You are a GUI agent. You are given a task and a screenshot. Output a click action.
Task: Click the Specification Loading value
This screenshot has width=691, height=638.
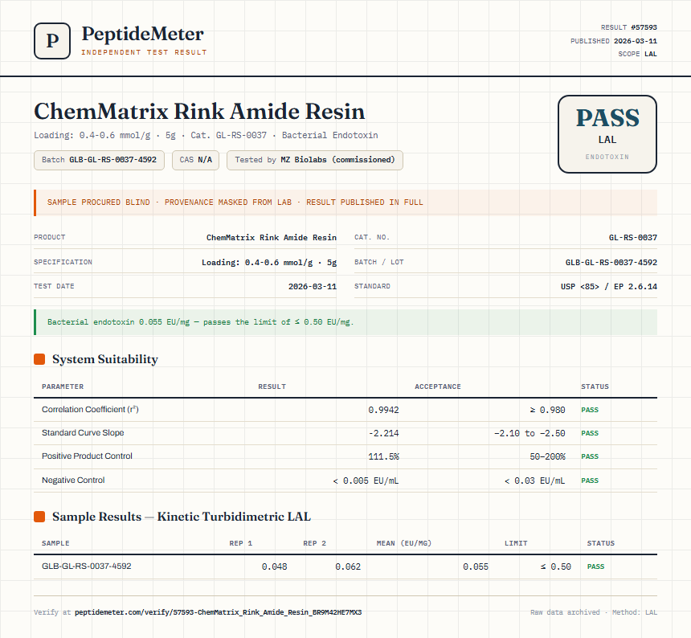click(269, 262)
